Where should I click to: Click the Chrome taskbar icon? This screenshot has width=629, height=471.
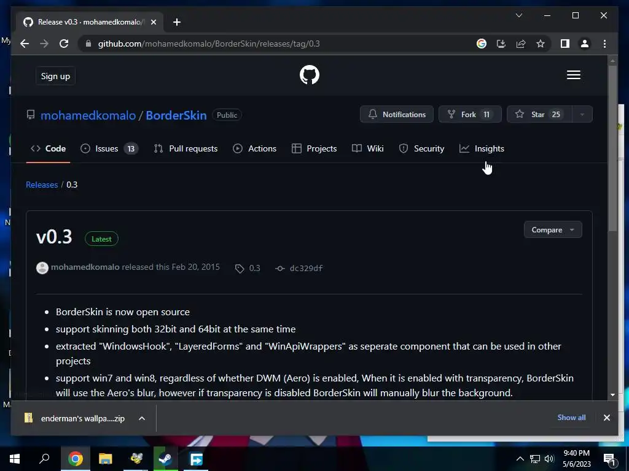pyautogui.click(x=76, y=459)
